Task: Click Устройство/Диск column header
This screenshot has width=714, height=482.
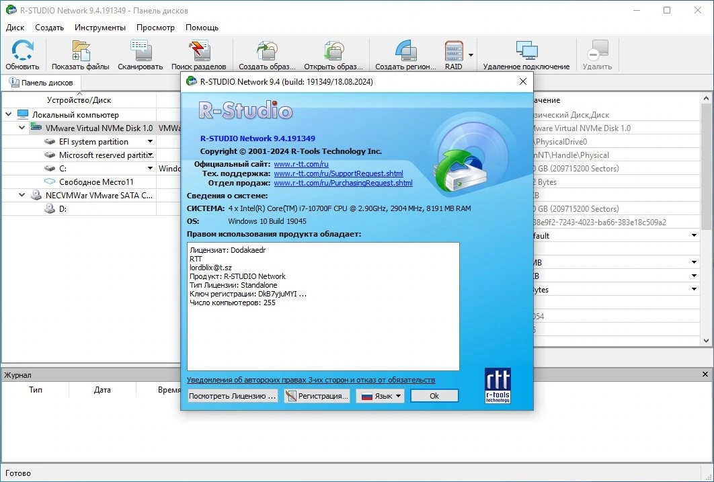Action: [x=79, y=100]
